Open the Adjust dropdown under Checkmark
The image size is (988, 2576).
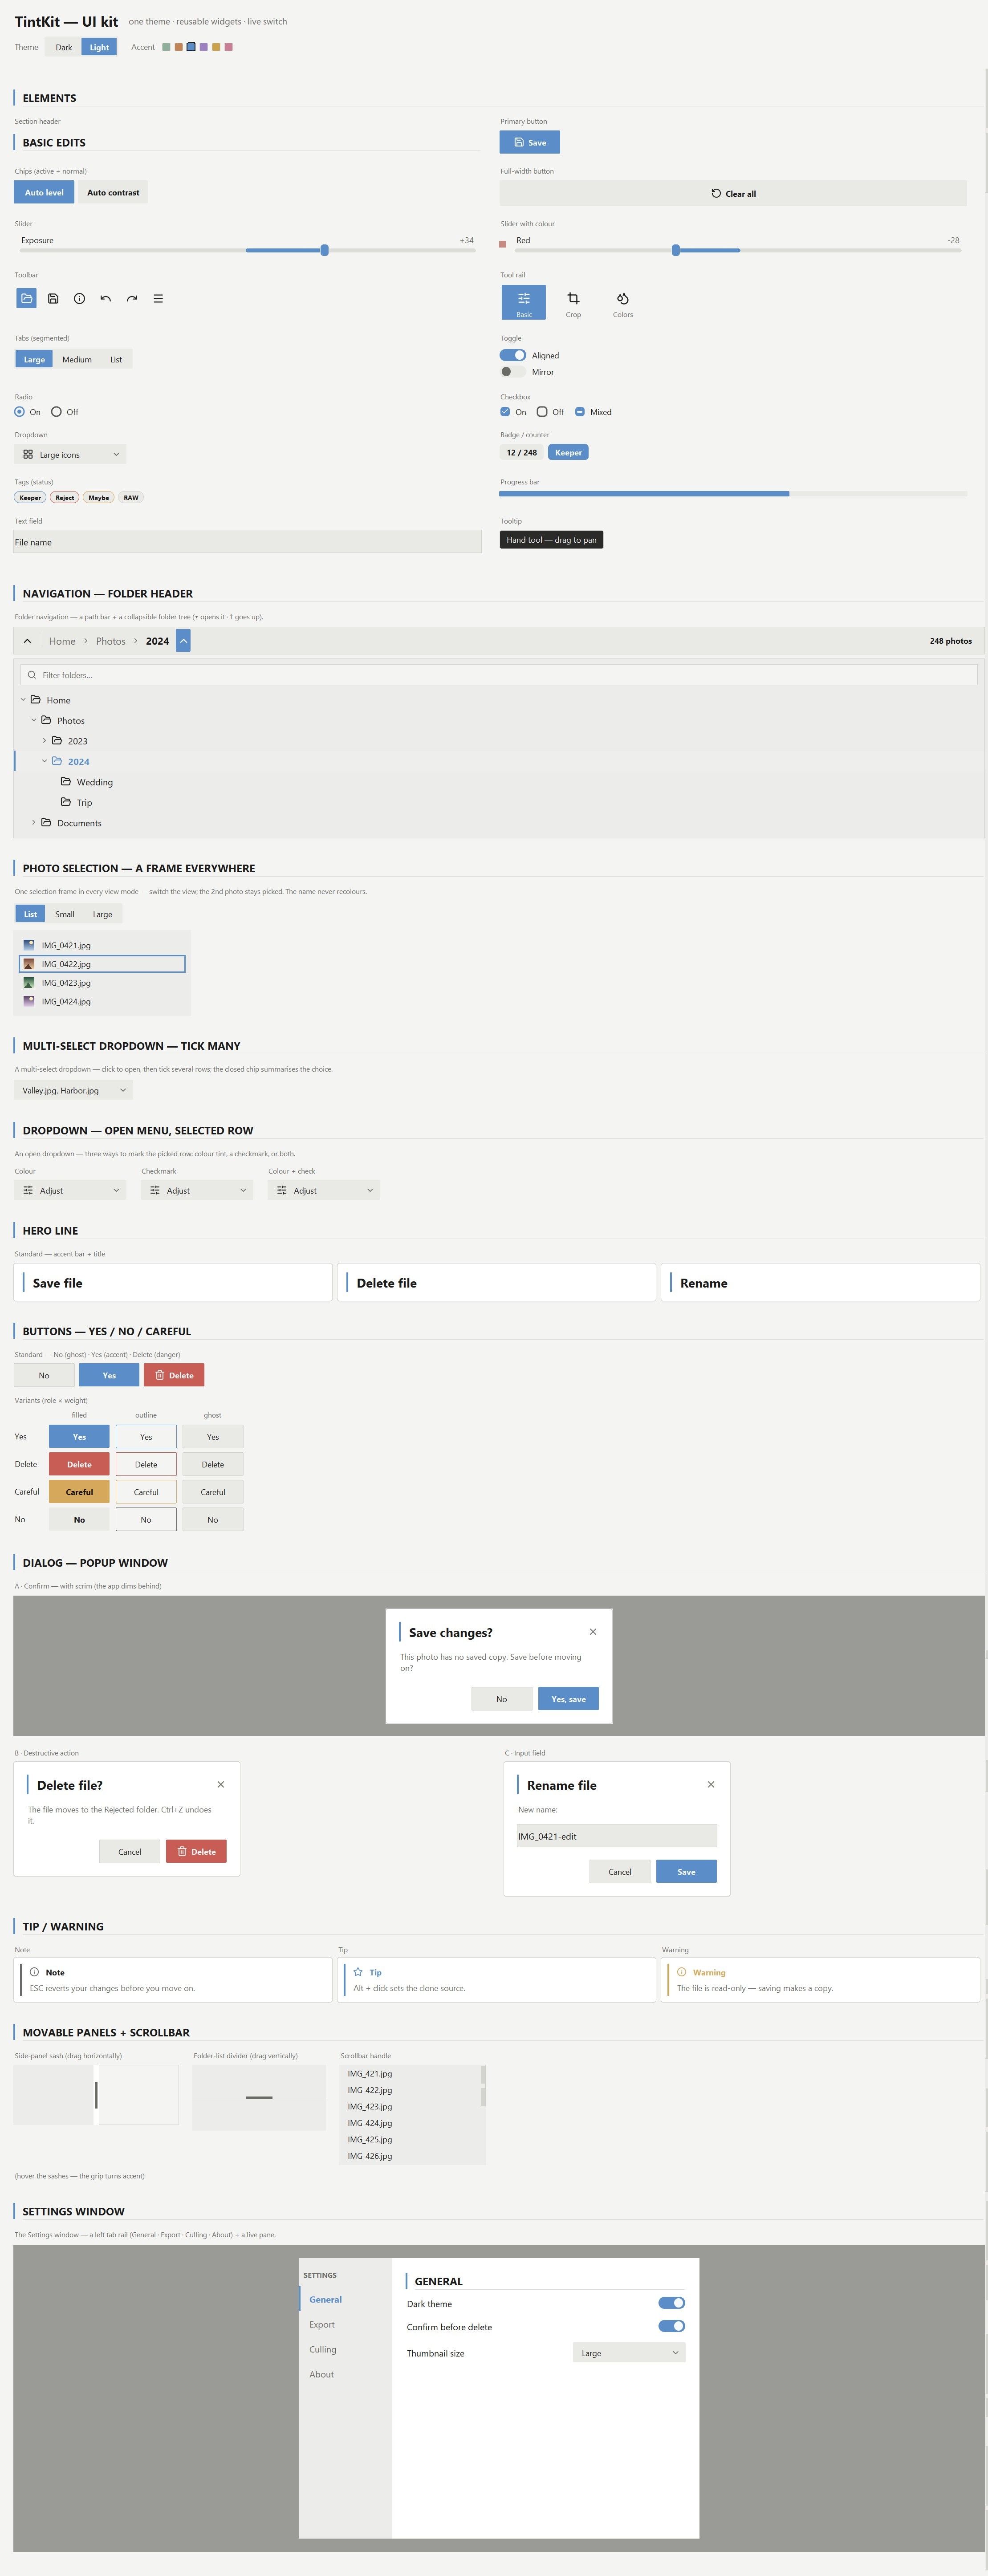point(197,1190)
